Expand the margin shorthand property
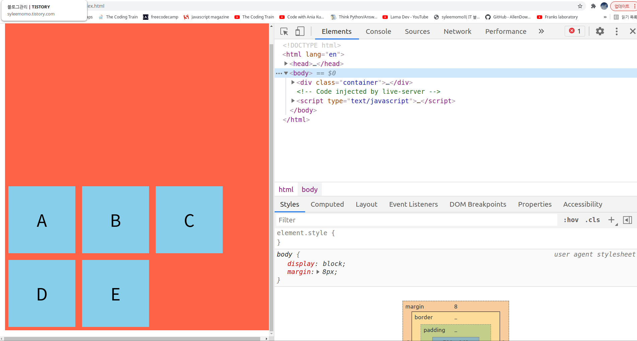The width and height of the screenshot is (637, 341). pyautogui.click(x=318, y=272)
